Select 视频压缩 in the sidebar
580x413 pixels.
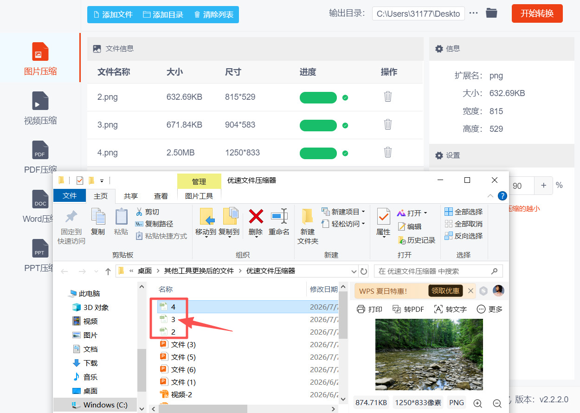pos(40,108)
